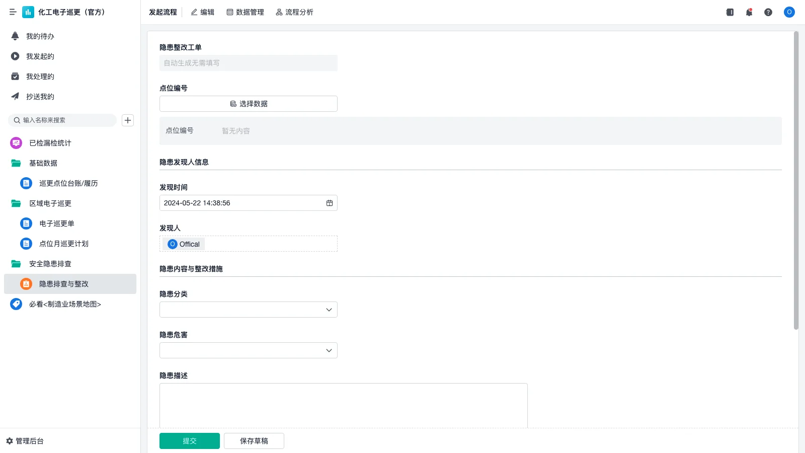805x453 pixels.
Task: Click the sidebar hamburger collapse icon
Action: coord(13,12)
